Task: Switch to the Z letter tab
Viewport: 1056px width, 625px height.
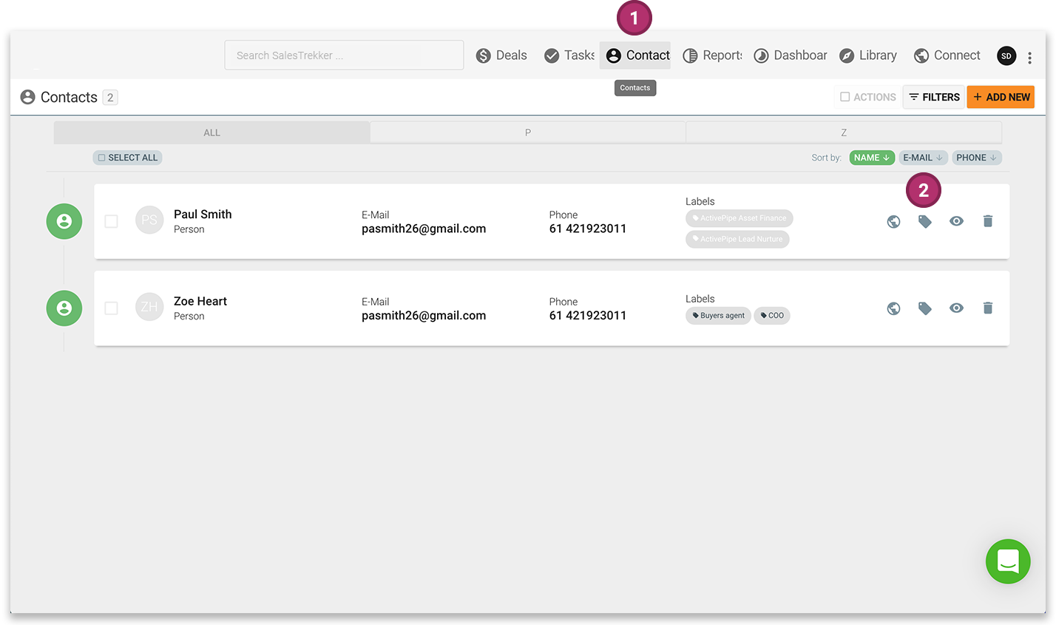Action: click(844, 132)
